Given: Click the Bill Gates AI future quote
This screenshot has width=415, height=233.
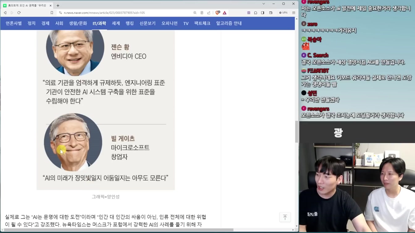Looking at the screenshot, I should [x=105, y=178].
